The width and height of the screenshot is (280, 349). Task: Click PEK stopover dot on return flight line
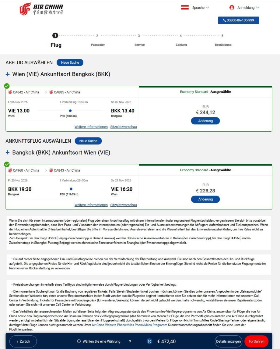point(71,189)
